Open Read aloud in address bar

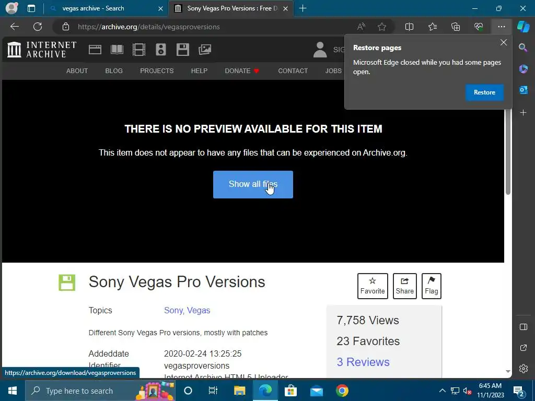361,27
